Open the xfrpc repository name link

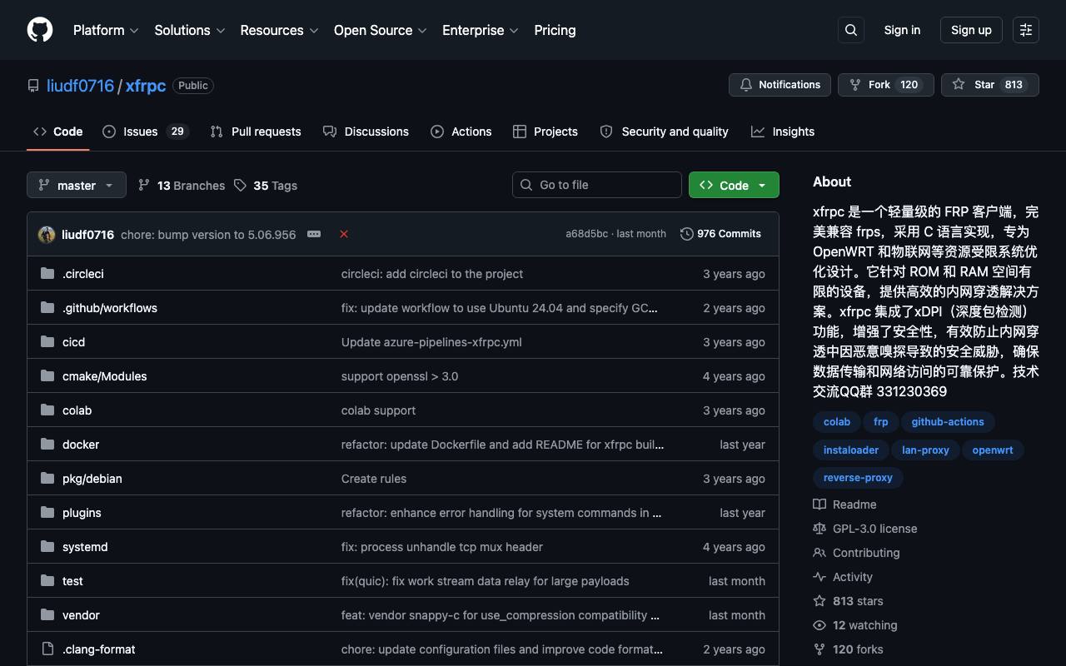146,86
